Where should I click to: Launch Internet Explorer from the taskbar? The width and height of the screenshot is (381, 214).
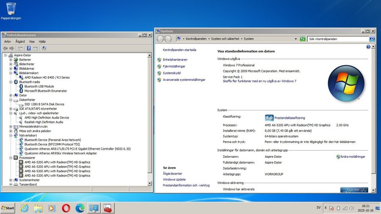pos(25,208)
